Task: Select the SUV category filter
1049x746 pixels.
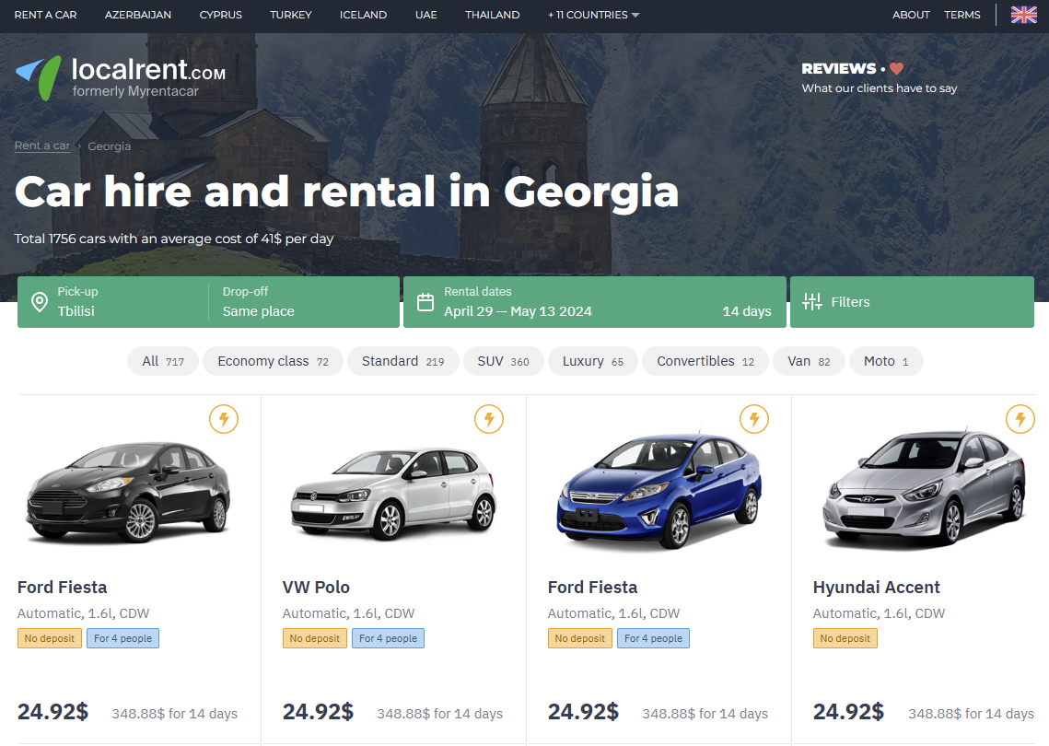Action: pyautogui.click(x=503, y=361)
